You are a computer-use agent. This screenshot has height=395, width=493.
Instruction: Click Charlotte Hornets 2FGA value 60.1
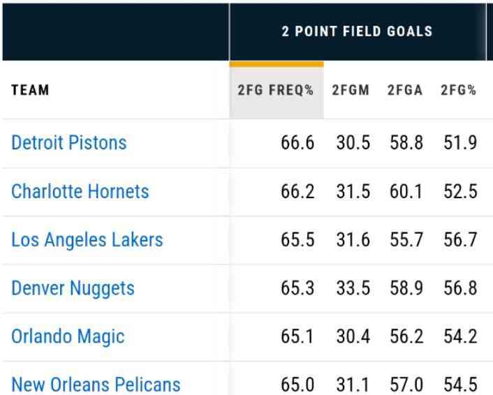(x=406, y=191)
